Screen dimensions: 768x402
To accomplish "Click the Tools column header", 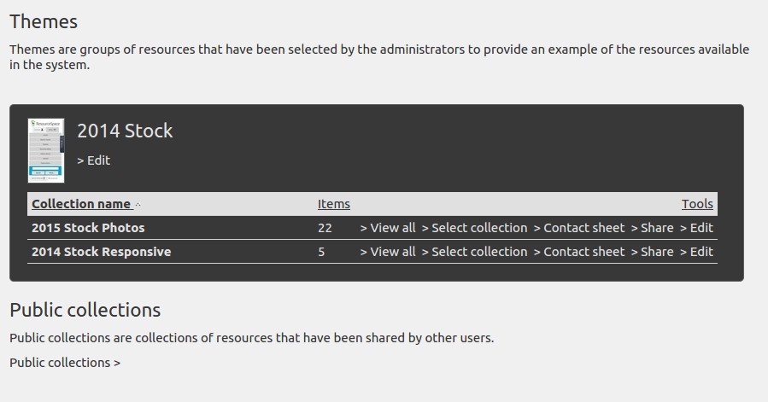I will (697, 204).
